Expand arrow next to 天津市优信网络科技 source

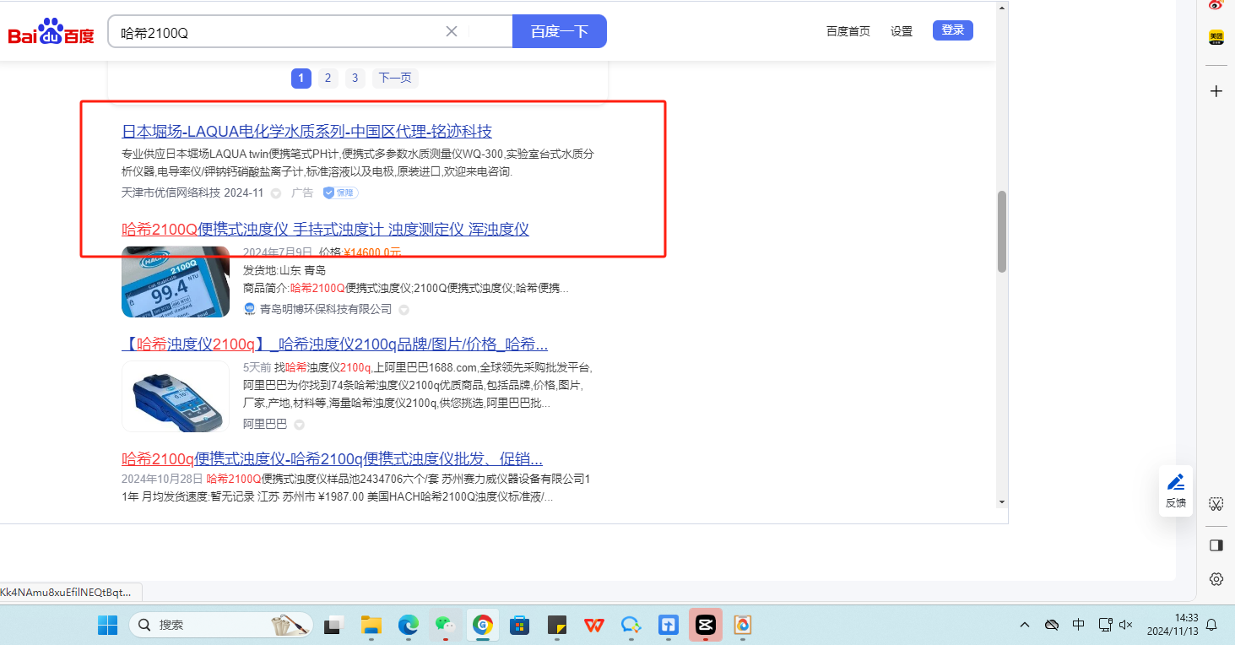(276, 193)
